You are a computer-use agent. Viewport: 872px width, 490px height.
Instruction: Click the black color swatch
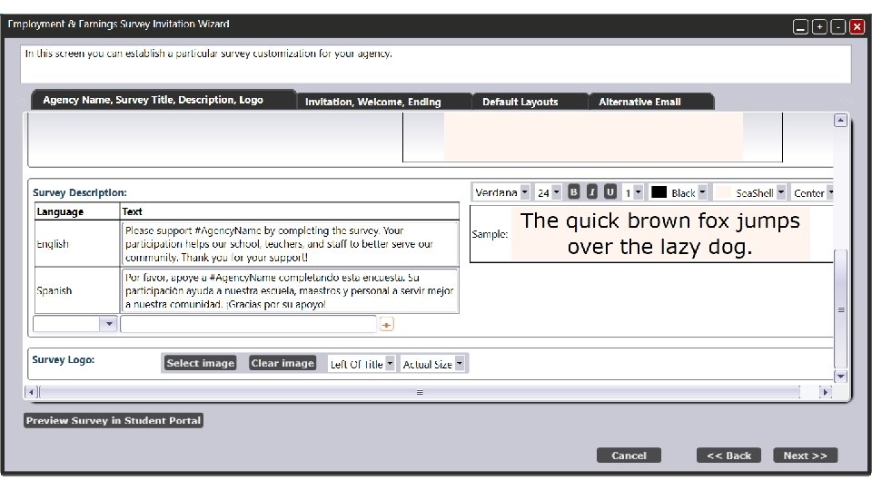[x=659, y=192]
